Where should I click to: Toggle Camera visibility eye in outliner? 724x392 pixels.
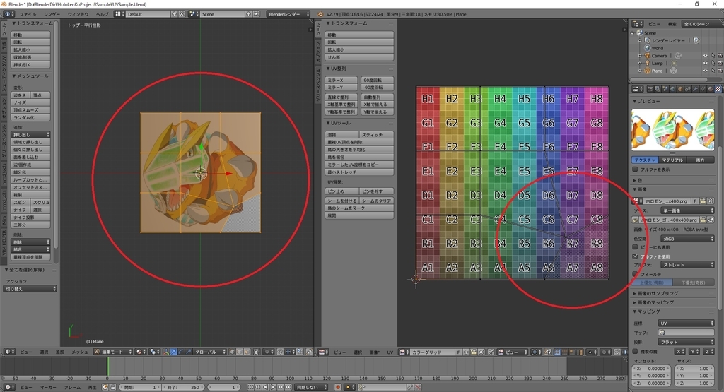(x=705, y=56)
